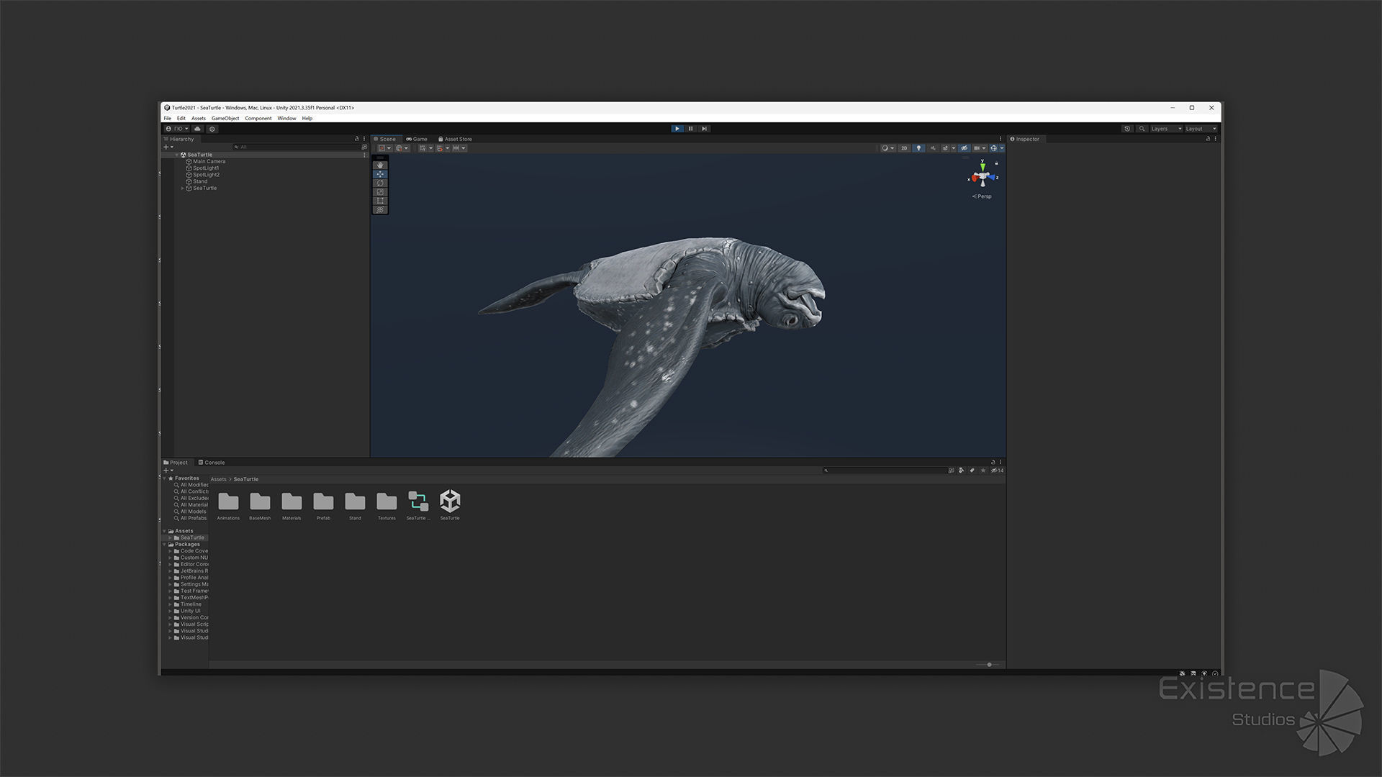Open the Layout dropdown
1382x777 pixels.
[x=1200, y=129]
